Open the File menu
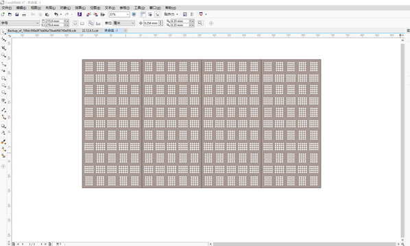This screenshot has width=410, height=246. [7, 8]
